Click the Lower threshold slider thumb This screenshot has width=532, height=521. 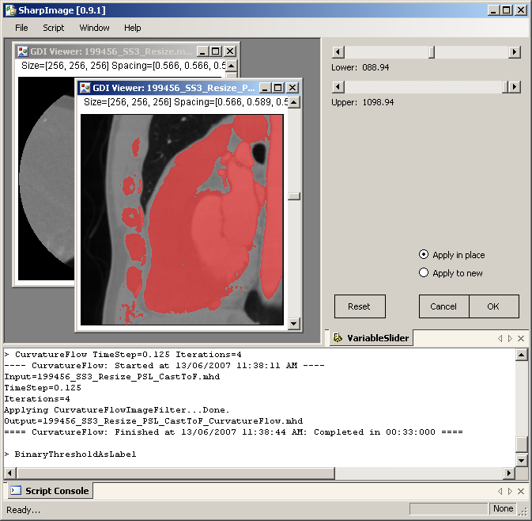coord(431,52)
